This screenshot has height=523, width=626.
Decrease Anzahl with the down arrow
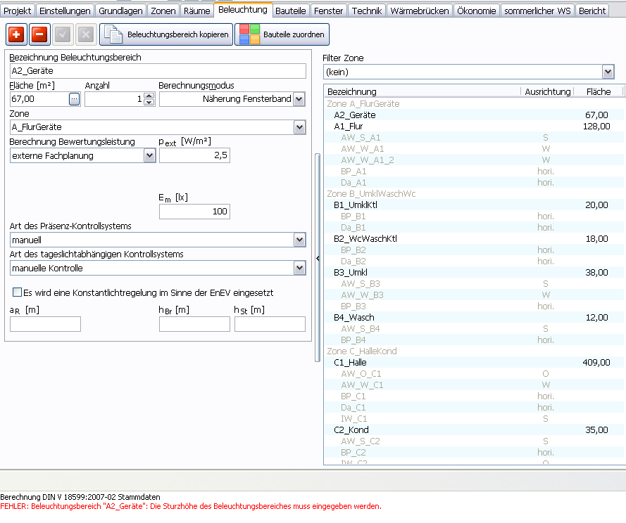(x=149, y=102)
